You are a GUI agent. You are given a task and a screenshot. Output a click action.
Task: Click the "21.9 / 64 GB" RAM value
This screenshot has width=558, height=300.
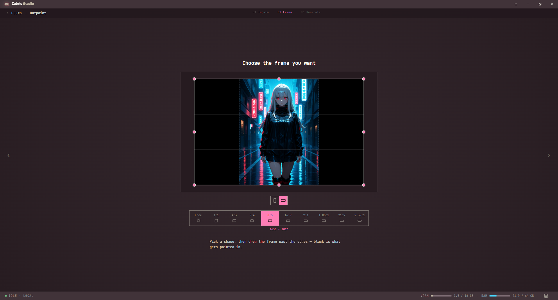pyautogui.click(x=523, y=296)
